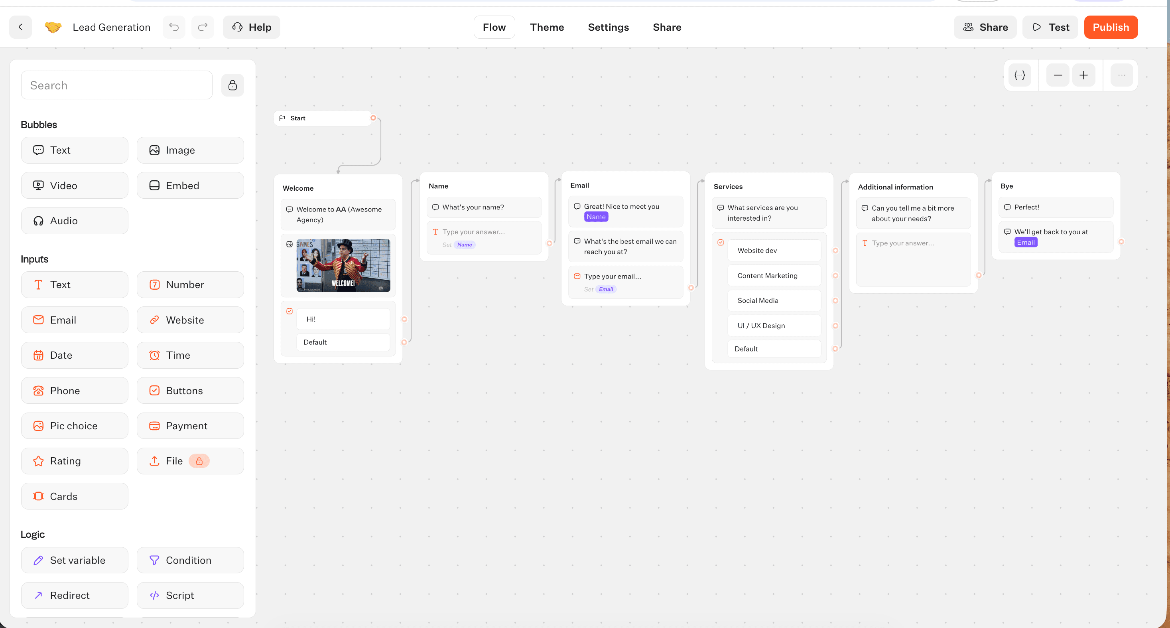
Task: Add a Video bubble block
Action: pyautogui.click(x=75, y=186)
